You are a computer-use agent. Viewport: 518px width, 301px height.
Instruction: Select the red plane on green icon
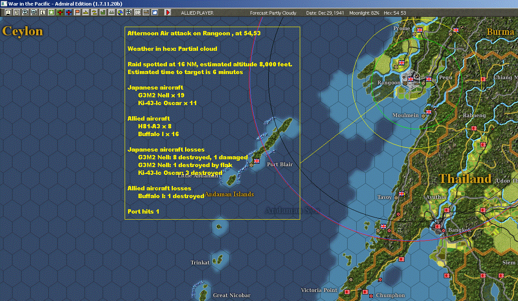click(60, 12)
